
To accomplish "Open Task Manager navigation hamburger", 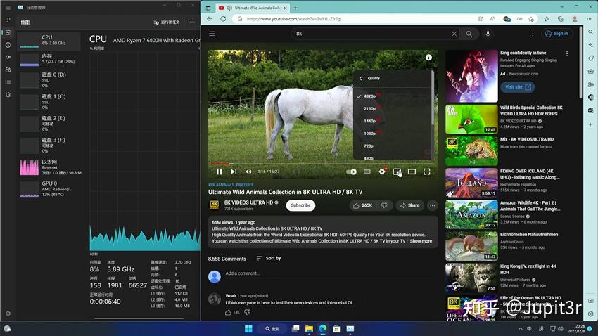I will click(8, 7).
